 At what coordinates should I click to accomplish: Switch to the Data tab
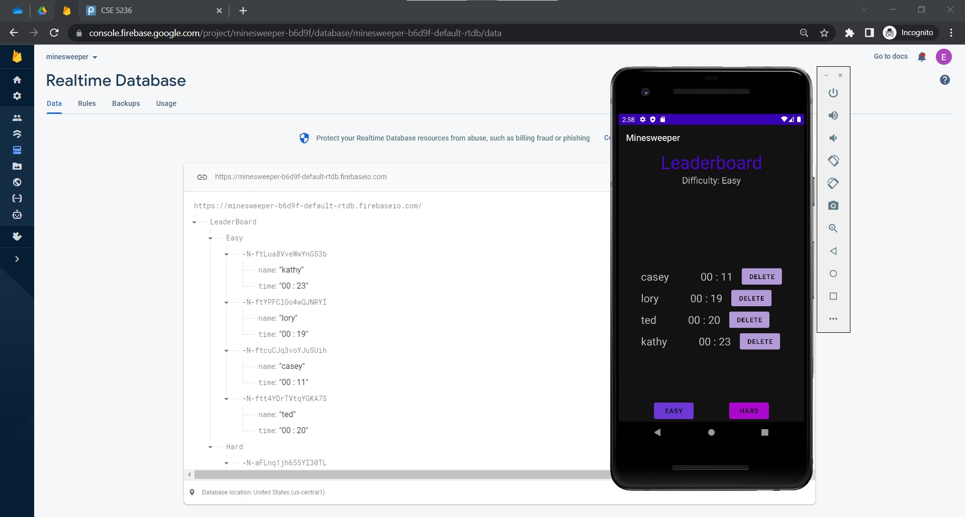point(54,103)
